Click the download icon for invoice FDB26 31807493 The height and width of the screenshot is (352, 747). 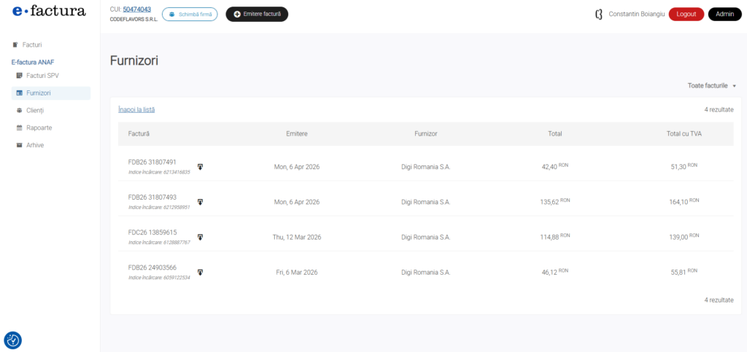click(x=201, y=202)
